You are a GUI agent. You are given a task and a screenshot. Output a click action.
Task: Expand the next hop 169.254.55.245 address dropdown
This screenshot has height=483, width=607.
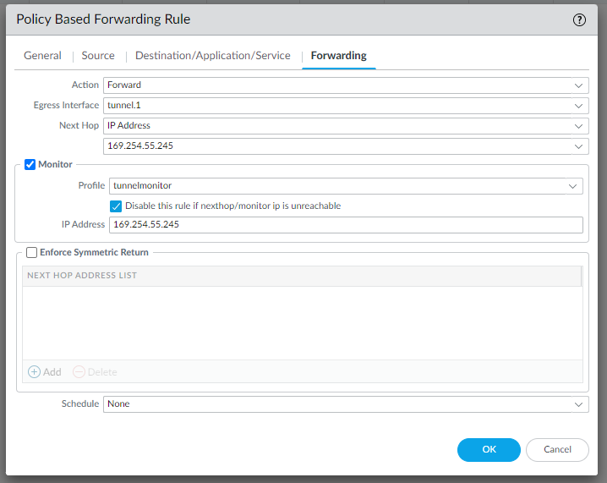click(578, 146)
